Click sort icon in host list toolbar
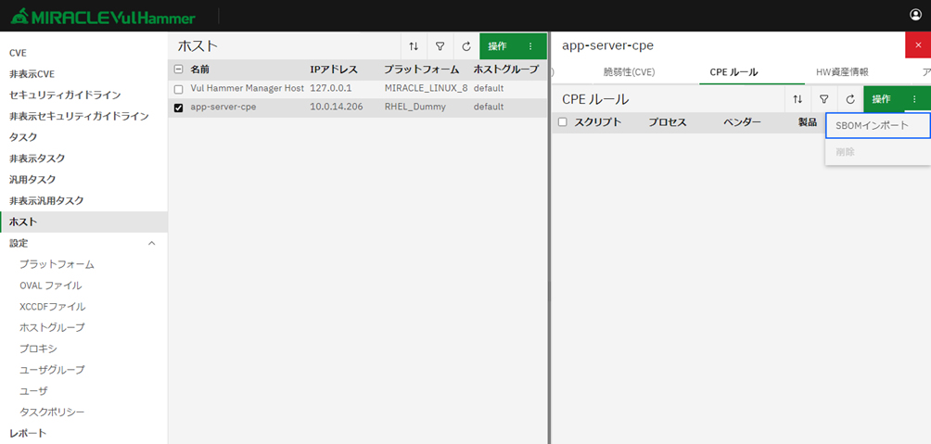This screenshot has height=444, width=931. (x=414, y=46)
